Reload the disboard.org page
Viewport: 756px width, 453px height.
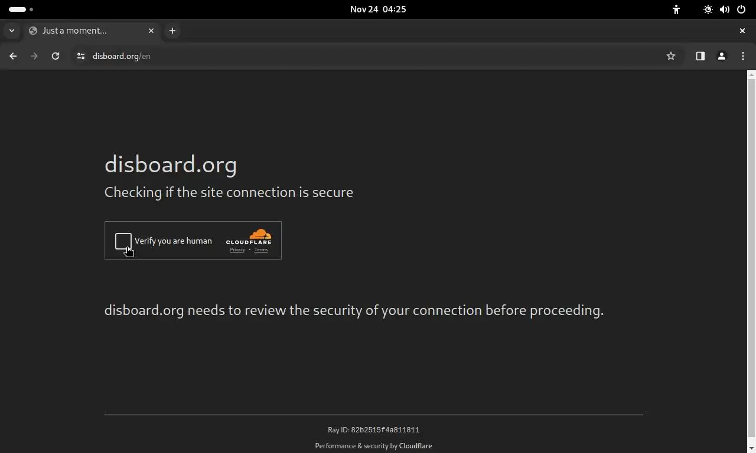click(x=56, y=56)
